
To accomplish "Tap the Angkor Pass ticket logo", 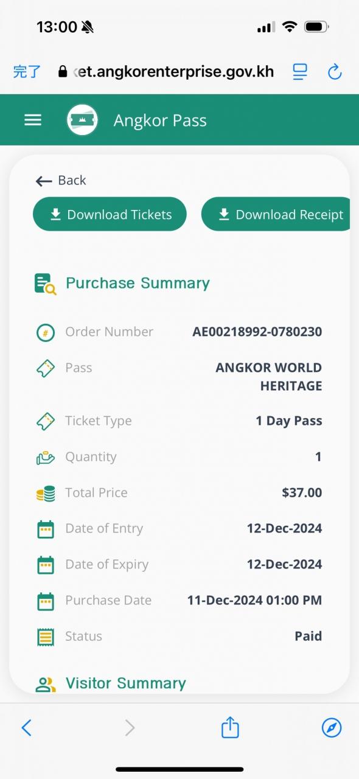I will click(x=82, y=120).
